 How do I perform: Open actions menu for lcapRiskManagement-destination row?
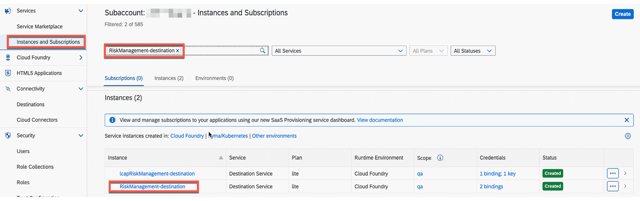[612, 173]
